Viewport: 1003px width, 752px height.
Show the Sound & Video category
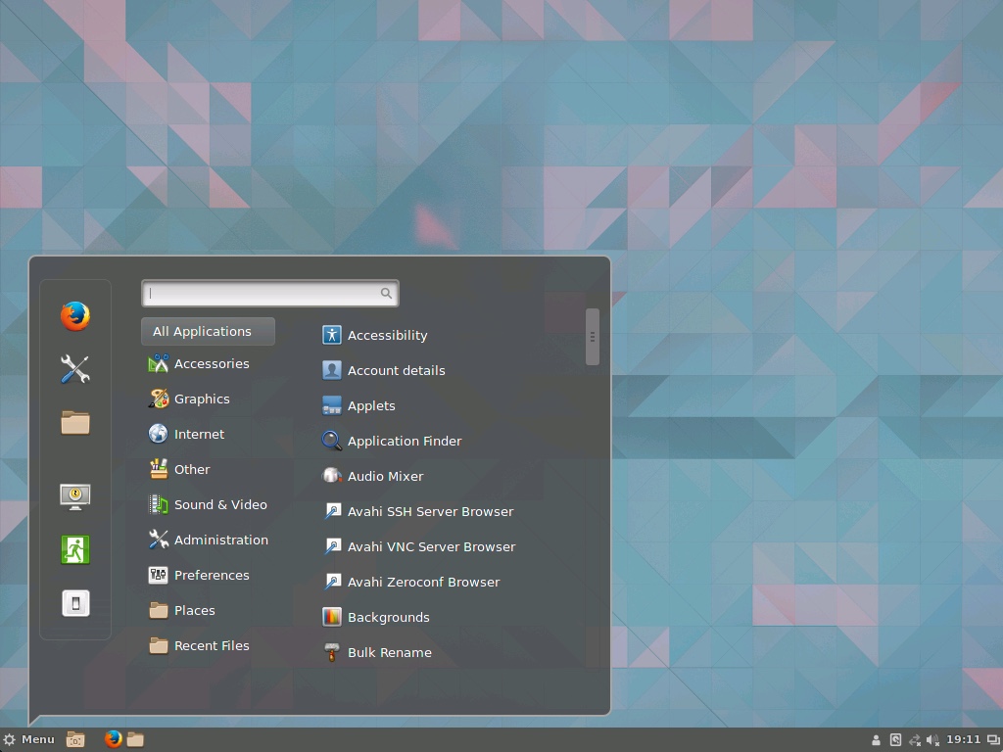point(219,504)
